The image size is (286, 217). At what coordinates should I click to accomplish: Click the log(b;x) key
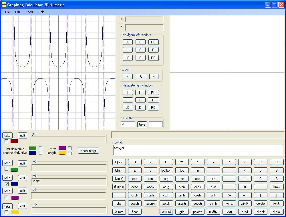166,170
